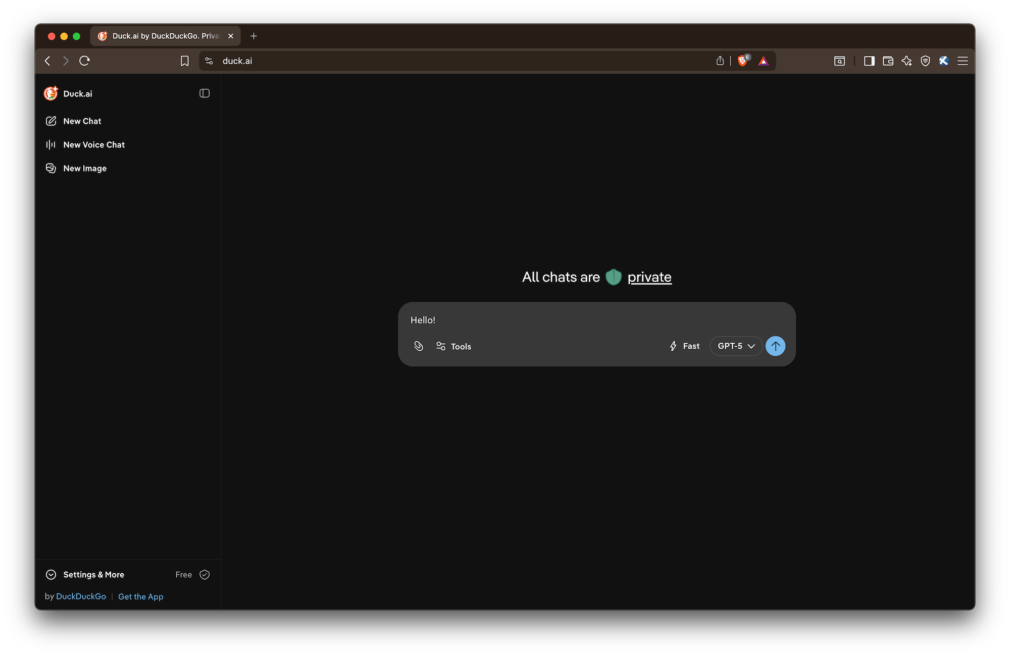
Task: Open the tab search icon
Action: pos(839,61)
